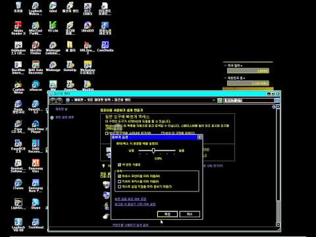Launch the Captain Nemo desktop shortcut
Screen dimensions: 316x237
tap(18, 87)
